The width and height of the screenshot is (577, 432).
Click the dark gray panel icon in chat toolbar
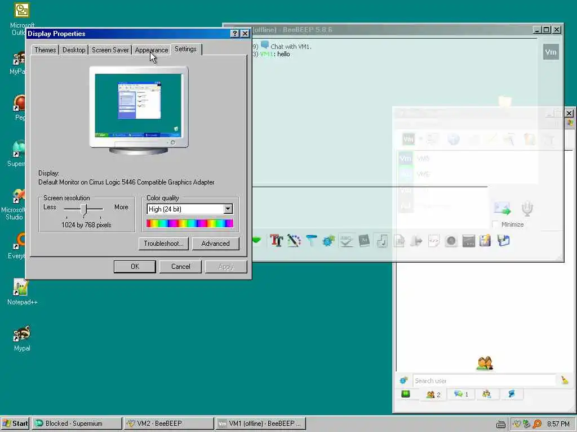coord(468,241)
